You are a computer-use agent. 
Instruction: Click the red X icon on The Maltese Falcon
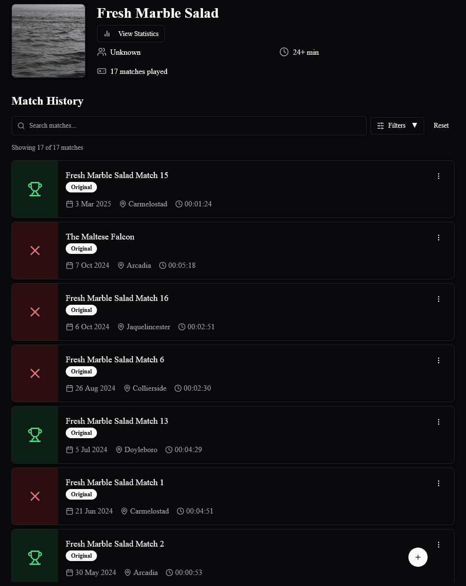[x=35, y=250]
